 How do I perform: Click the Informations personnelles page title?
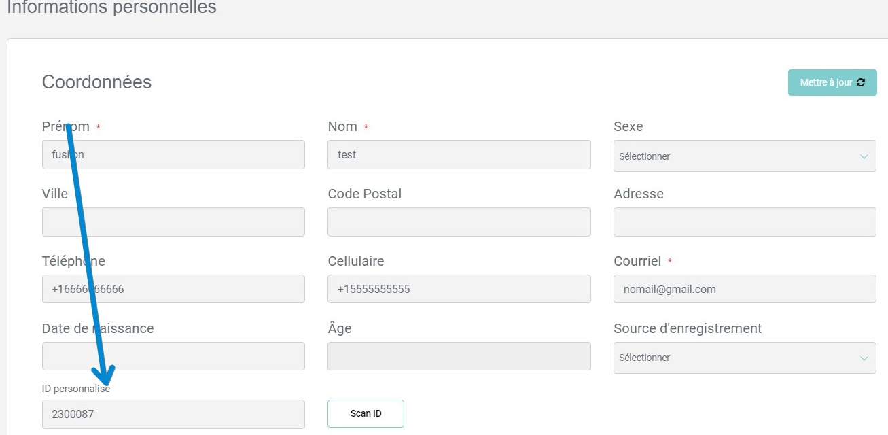[111, 8]
